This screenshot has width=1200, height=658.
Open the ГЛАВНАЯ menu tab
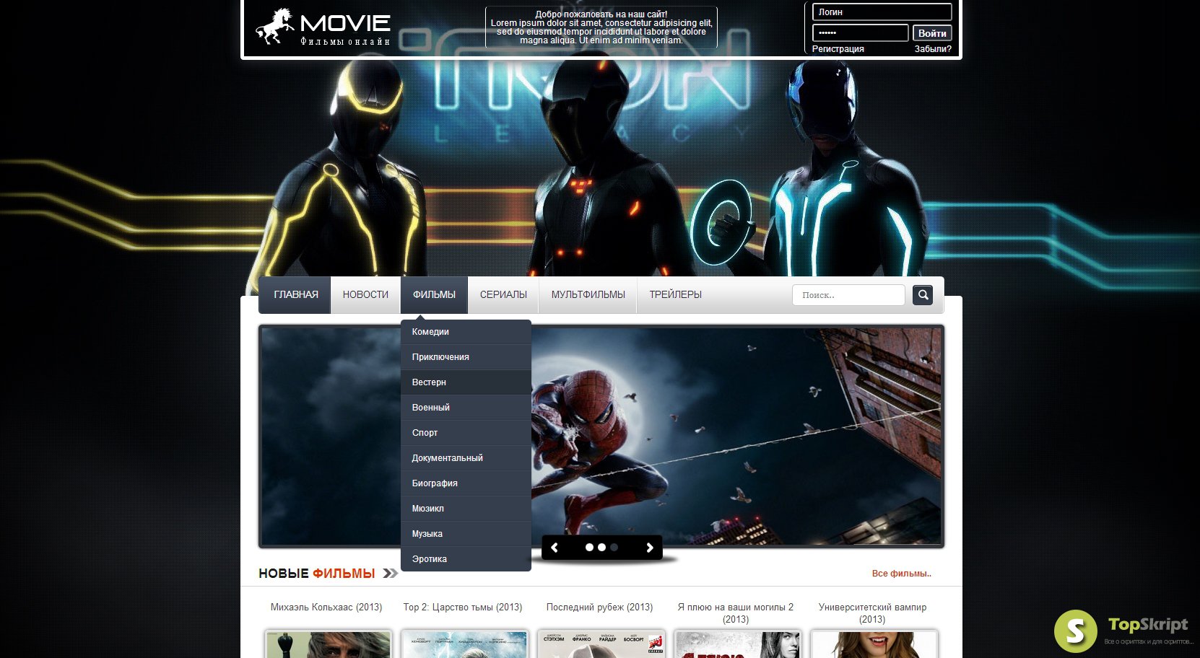coord(295,295)
